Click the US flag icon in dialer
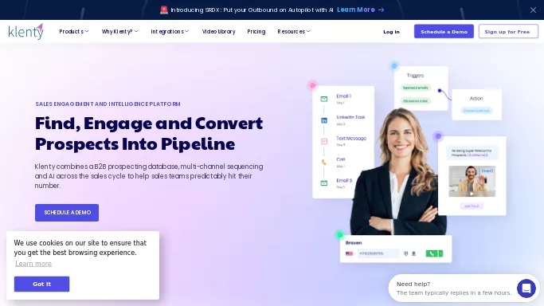The image size is (544, 306). pyautogui.click(x=349, y=253)
